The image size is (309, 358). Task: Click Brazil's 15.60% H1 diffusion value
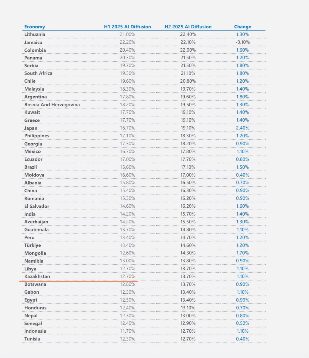[127, 167]
